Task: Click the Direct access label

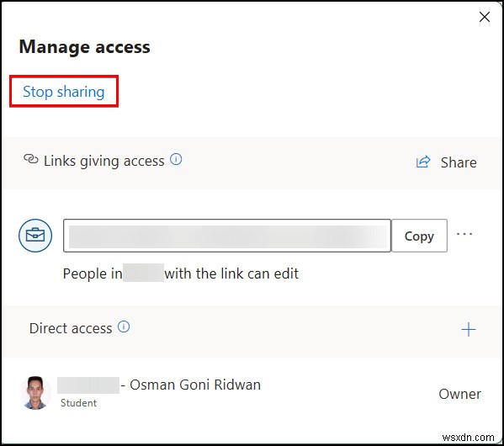Action: 71,328
